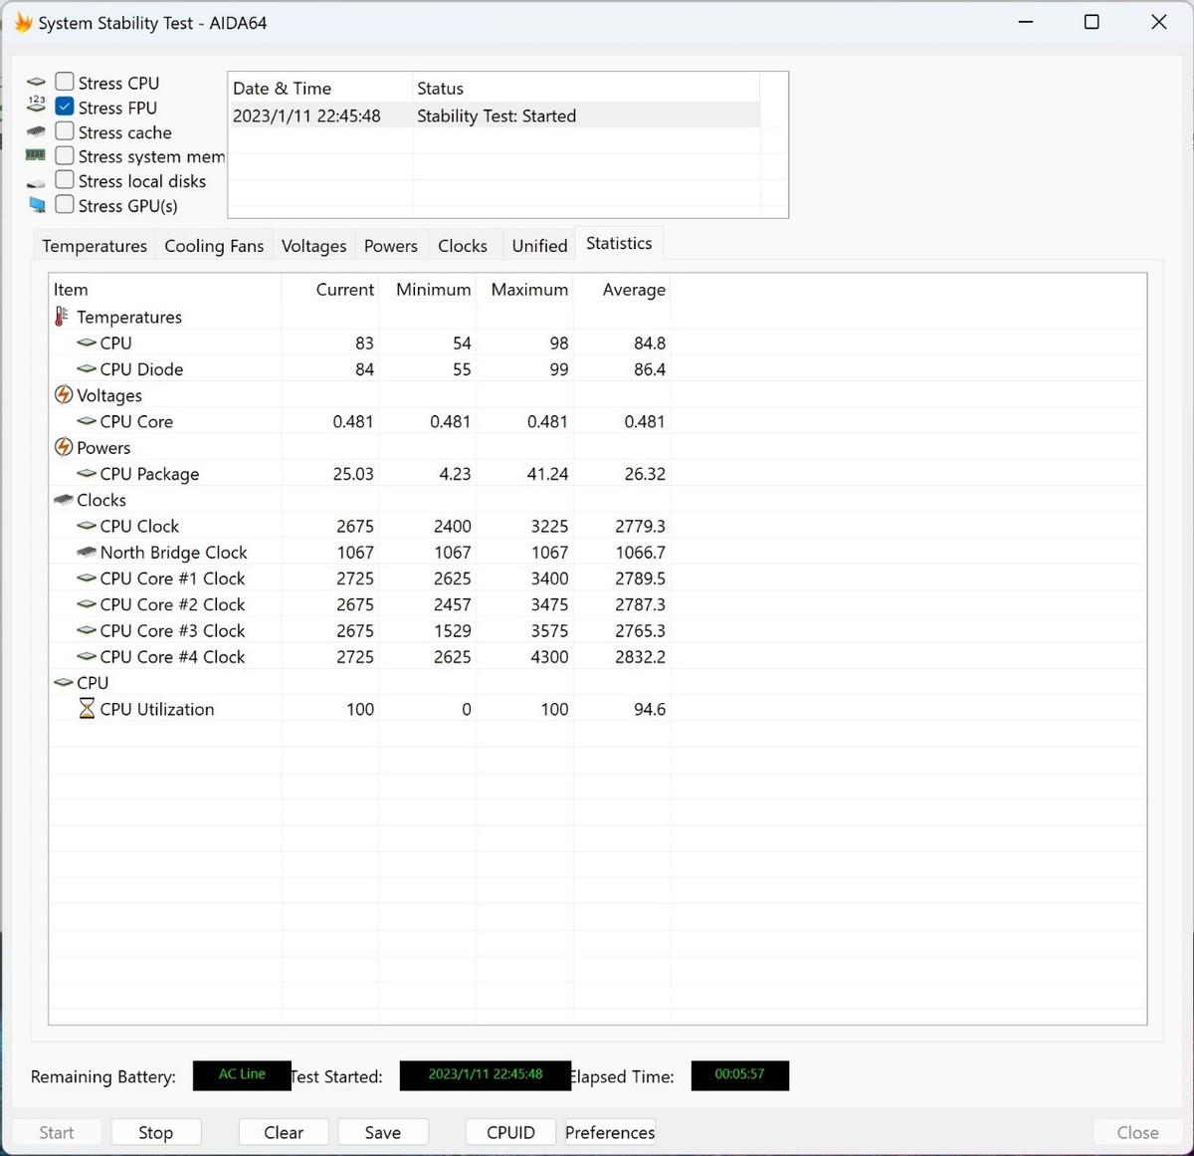Select the North Bridge Clock row label

click(173, 552)
